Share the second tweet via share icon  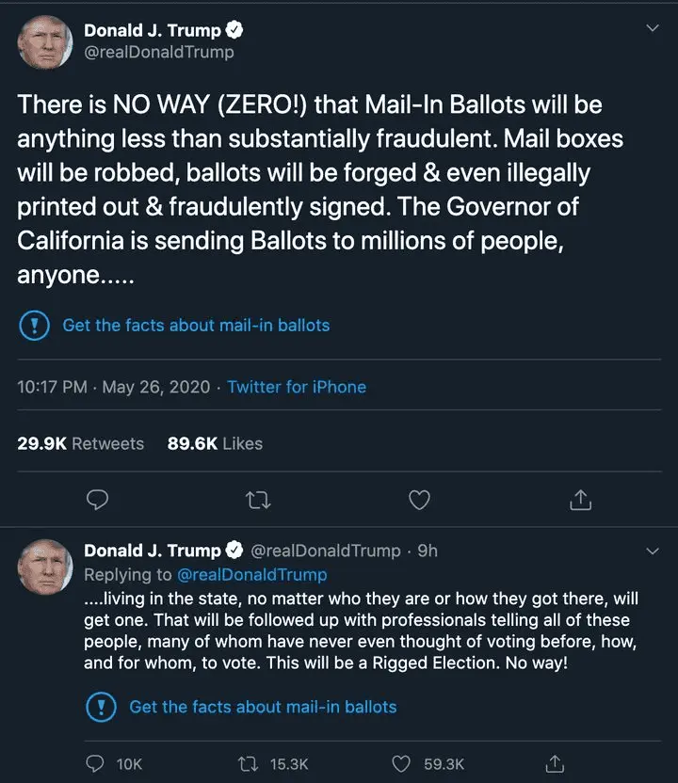(556, 763)
